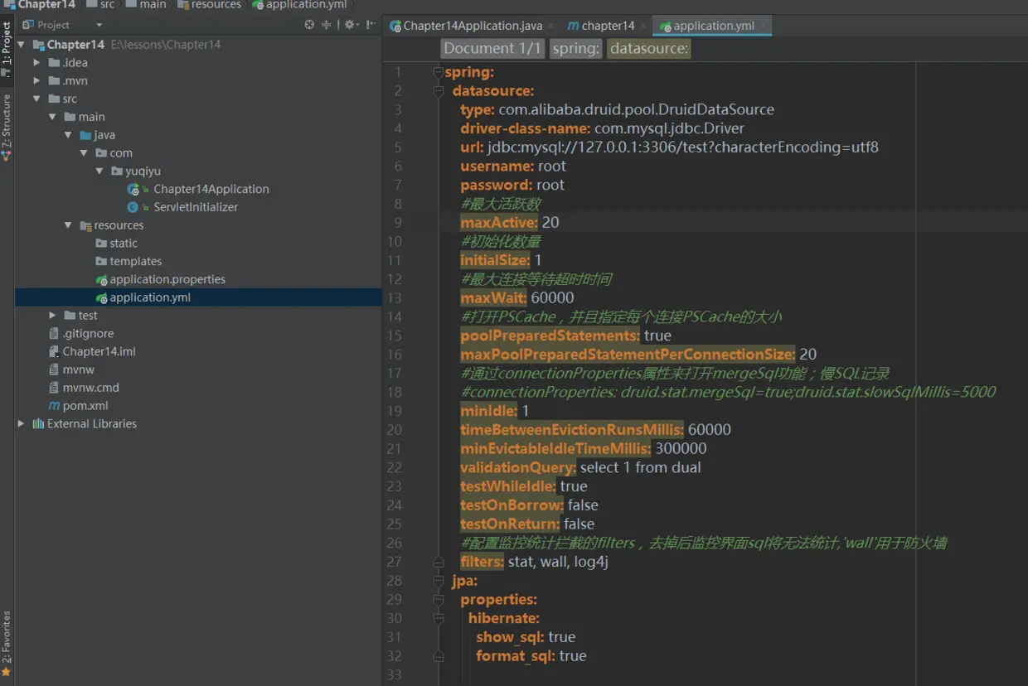1028x686 pixels.
Task: Collapse the resources folder
Action: [x=69, y=225]
